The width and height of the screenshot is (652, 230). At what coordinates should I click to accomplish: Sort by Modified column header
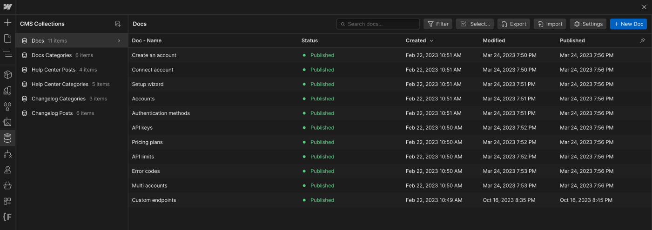pyautogui.click(x=494, y=40)
